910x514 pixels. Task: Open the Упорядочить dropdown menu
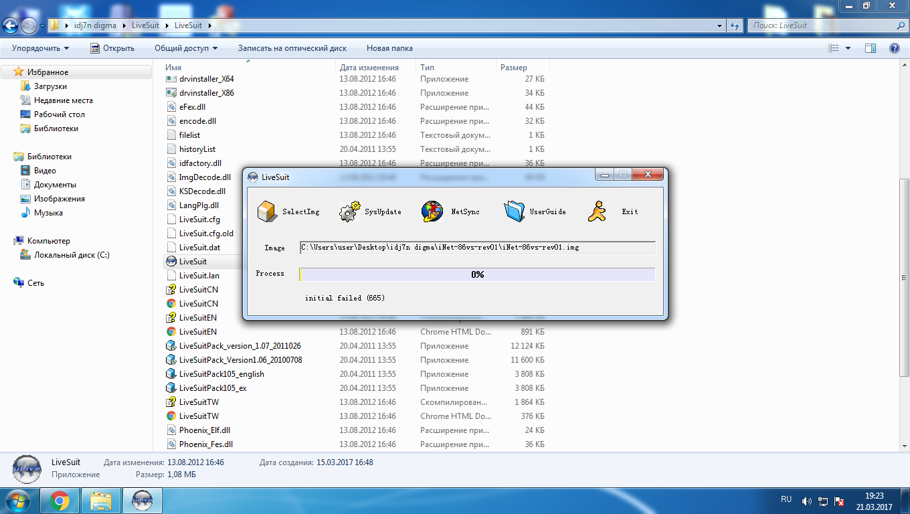40,48
